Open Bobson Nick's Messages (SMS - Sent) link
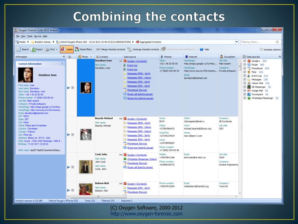This screenshot has width=298, height=224. pyautogui.click(x=139, y=188)
